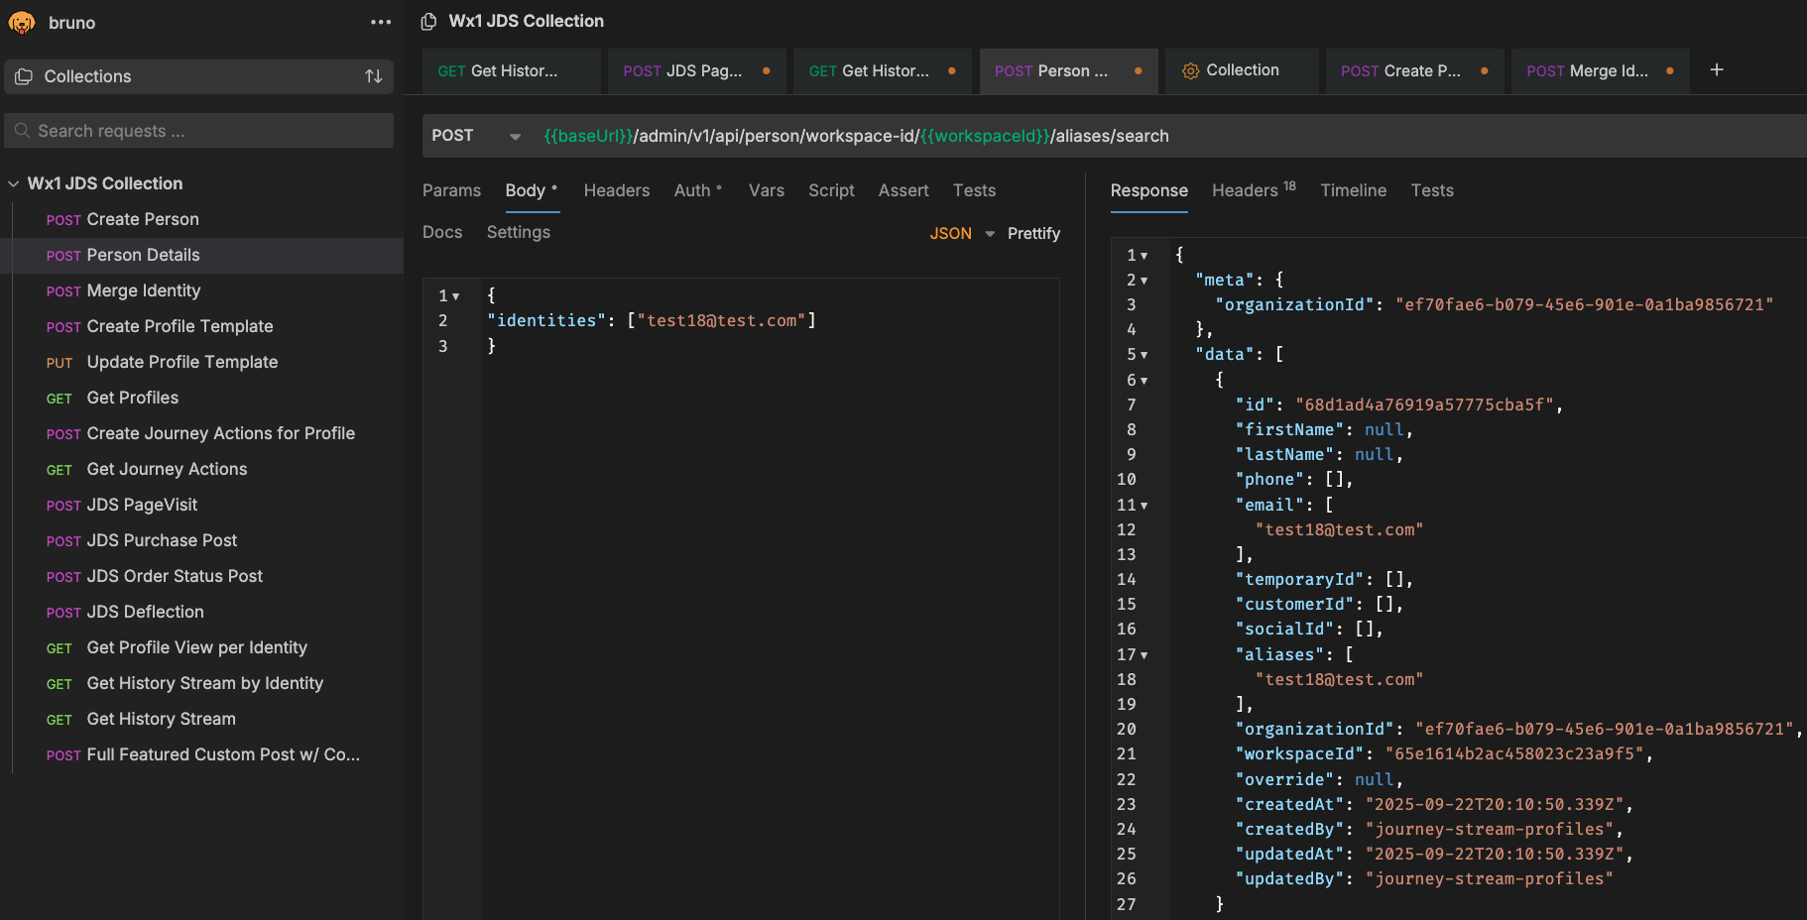Fold response line 1 object

pos(1144,256)
